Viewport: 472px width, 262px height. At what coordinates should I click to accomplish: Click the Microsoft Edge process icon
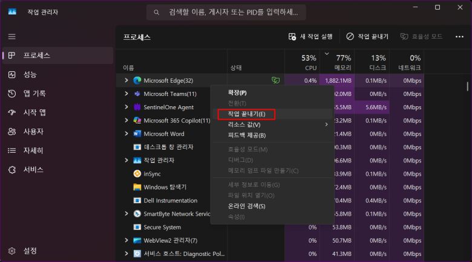tap(137, 80)
